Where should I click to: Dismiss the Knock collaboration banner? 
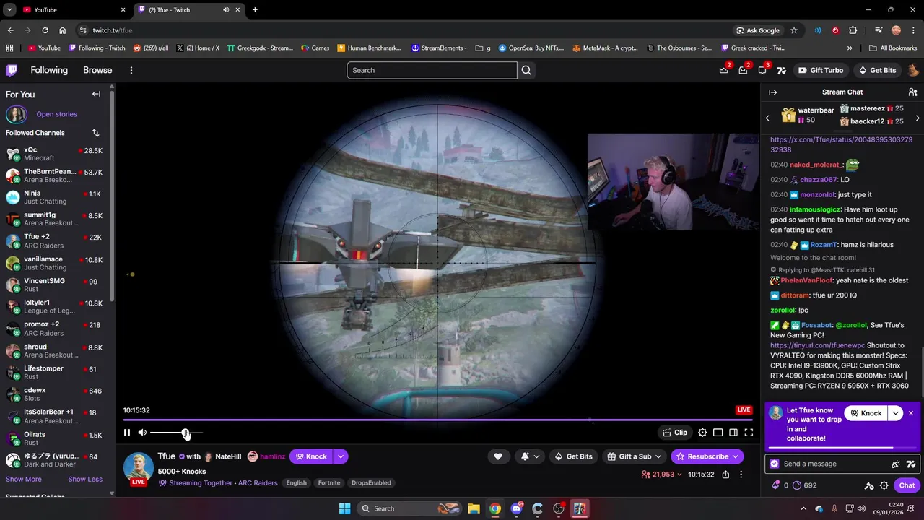[x=911, y=413]
